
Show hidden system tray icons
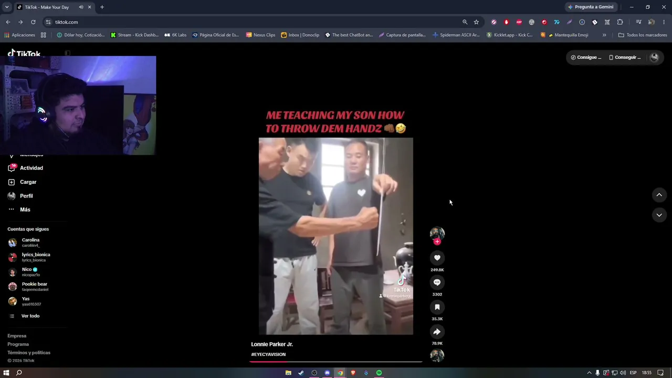(589, 373)
